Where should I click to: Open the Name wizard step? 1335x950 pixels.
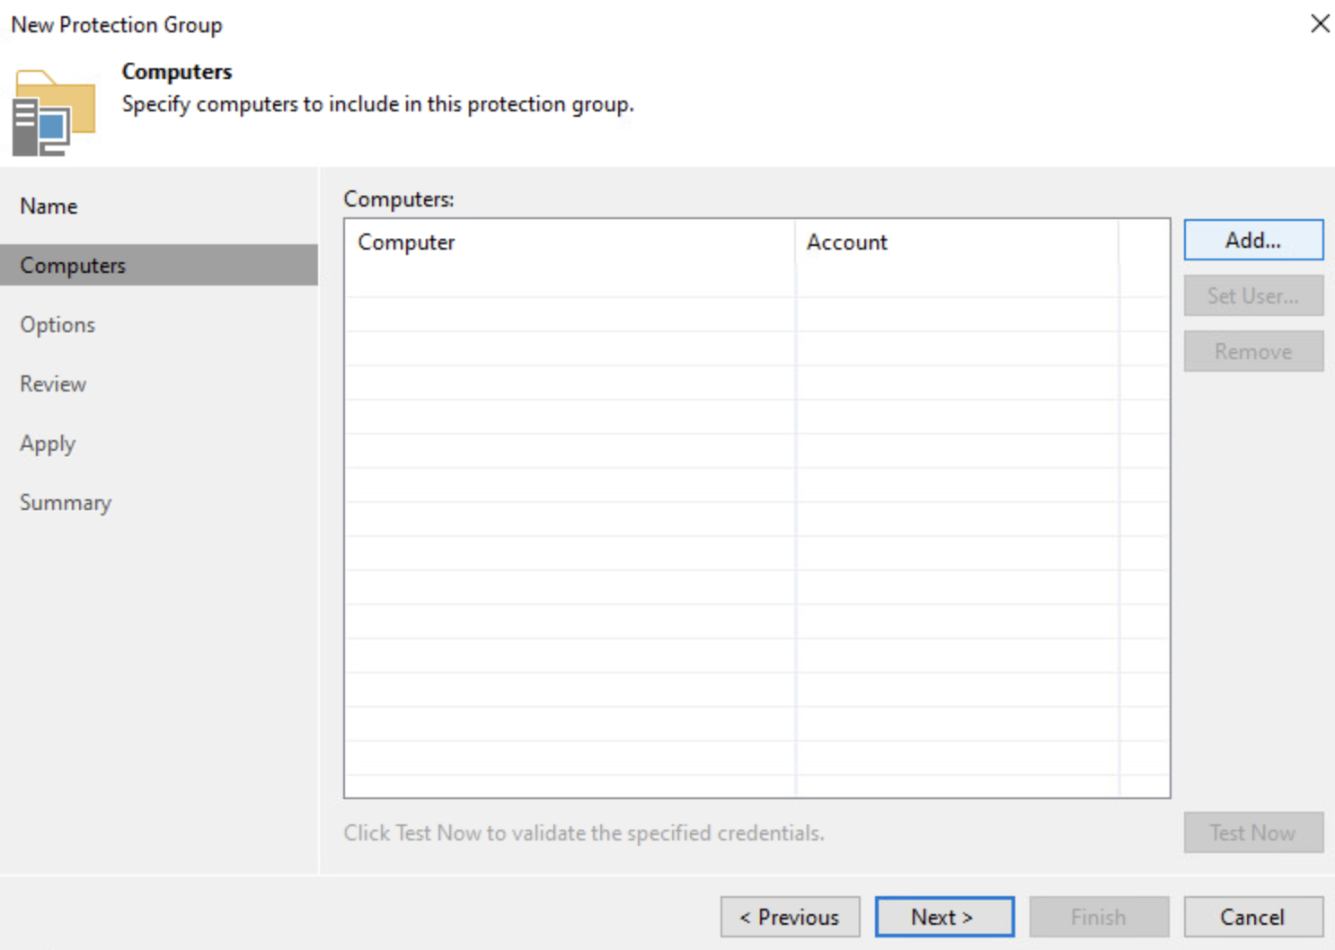click(x=158, y=206)
